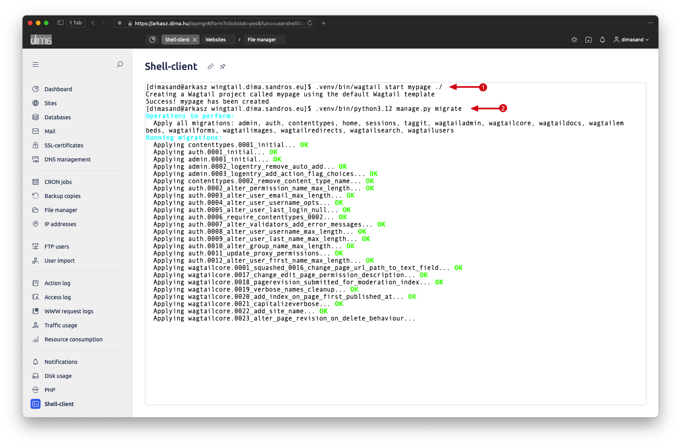
Task: Switch to the Websites tab
Action: click(216, 40)
